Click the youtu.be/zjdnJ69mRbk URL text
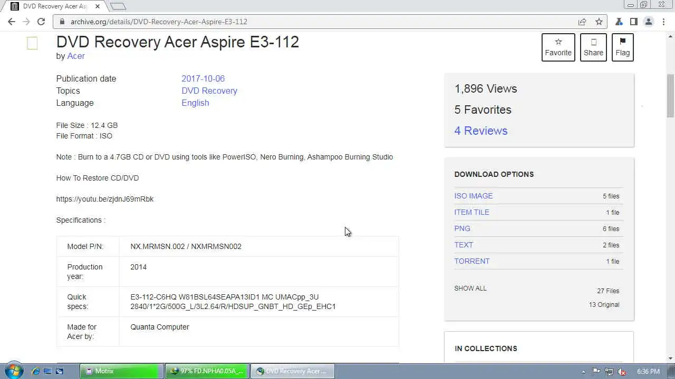The width and height of the screenshot is (675, 379). point(105,199)
